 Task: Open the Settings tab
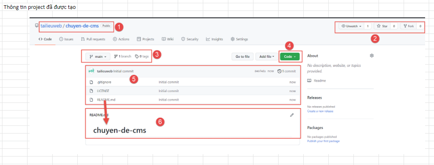pos(239,39)
